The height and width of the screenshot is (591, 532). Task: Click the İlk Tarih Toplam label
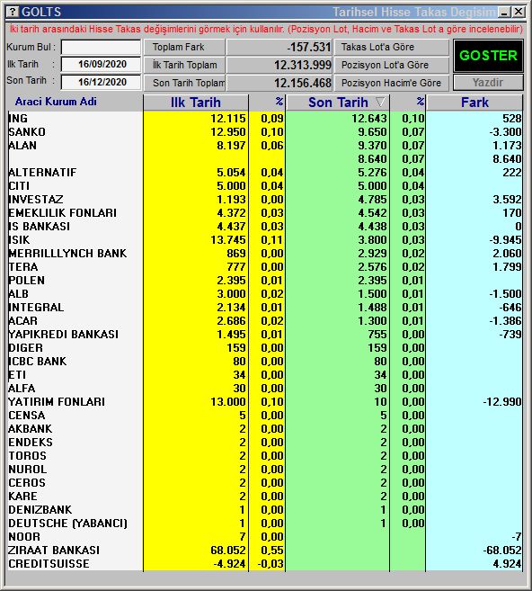click(x=184, y=65)
